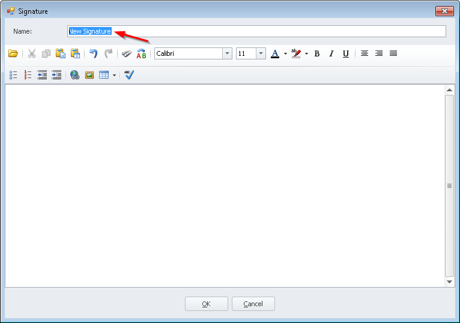Open the font color dropdown arrow

click(x=285, y=53)
